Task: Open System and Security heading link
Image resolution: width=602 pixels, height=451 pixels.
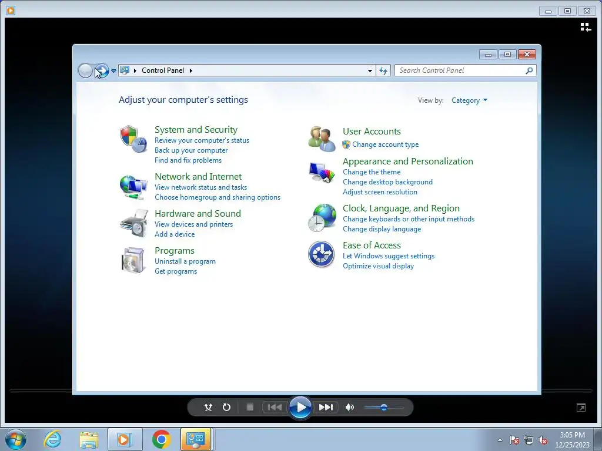Action: tap(196, 130)
